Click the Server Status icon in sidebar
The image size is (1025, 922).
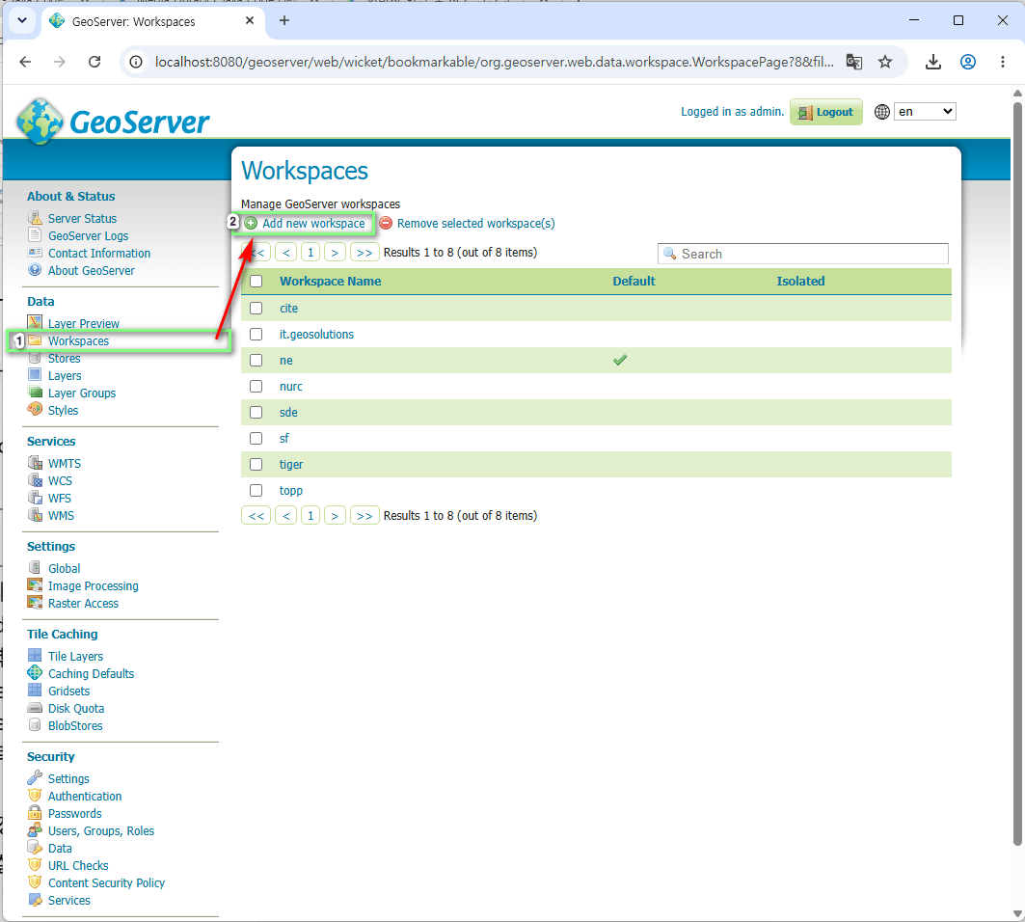(x=35, y=218)
